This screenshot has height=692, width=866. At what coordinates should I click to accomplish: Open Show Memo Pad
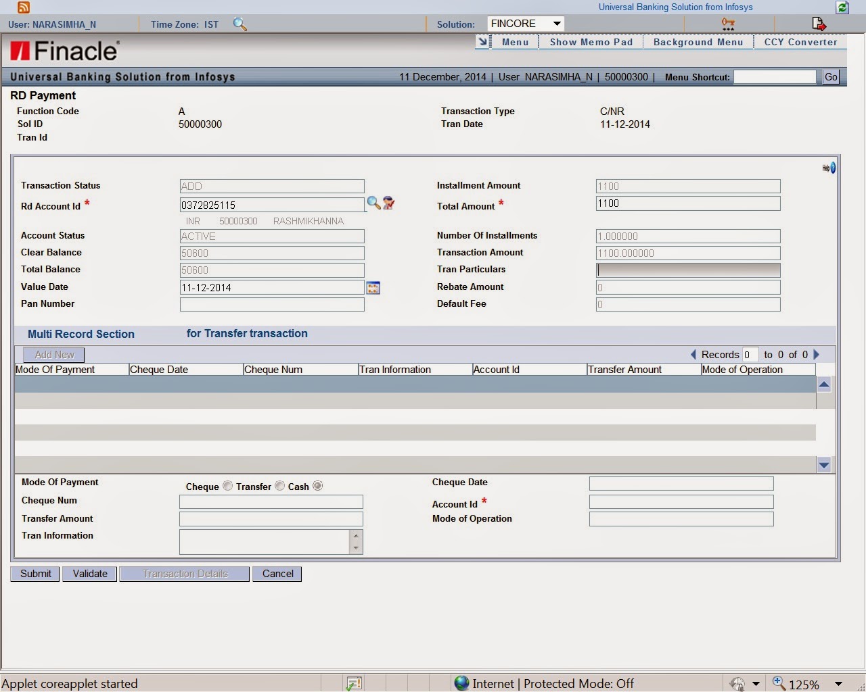coord(591,42)
